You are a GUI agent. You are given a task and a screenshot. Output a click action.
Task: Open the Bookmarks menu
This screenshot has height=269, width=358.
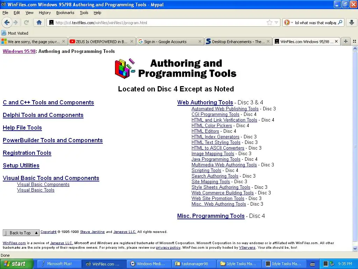tap(65, 13)
